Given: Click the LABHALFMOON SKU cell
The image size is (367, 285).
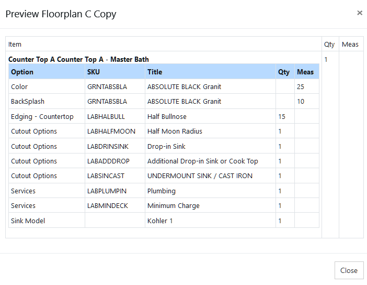Looking at the screenshot, I should [111, 131].
